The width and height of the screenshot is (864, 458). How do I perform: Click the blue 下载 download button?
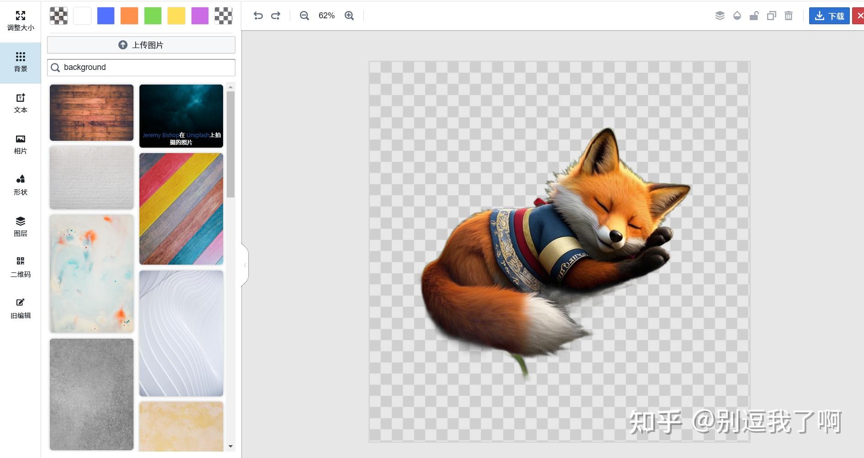829,16
